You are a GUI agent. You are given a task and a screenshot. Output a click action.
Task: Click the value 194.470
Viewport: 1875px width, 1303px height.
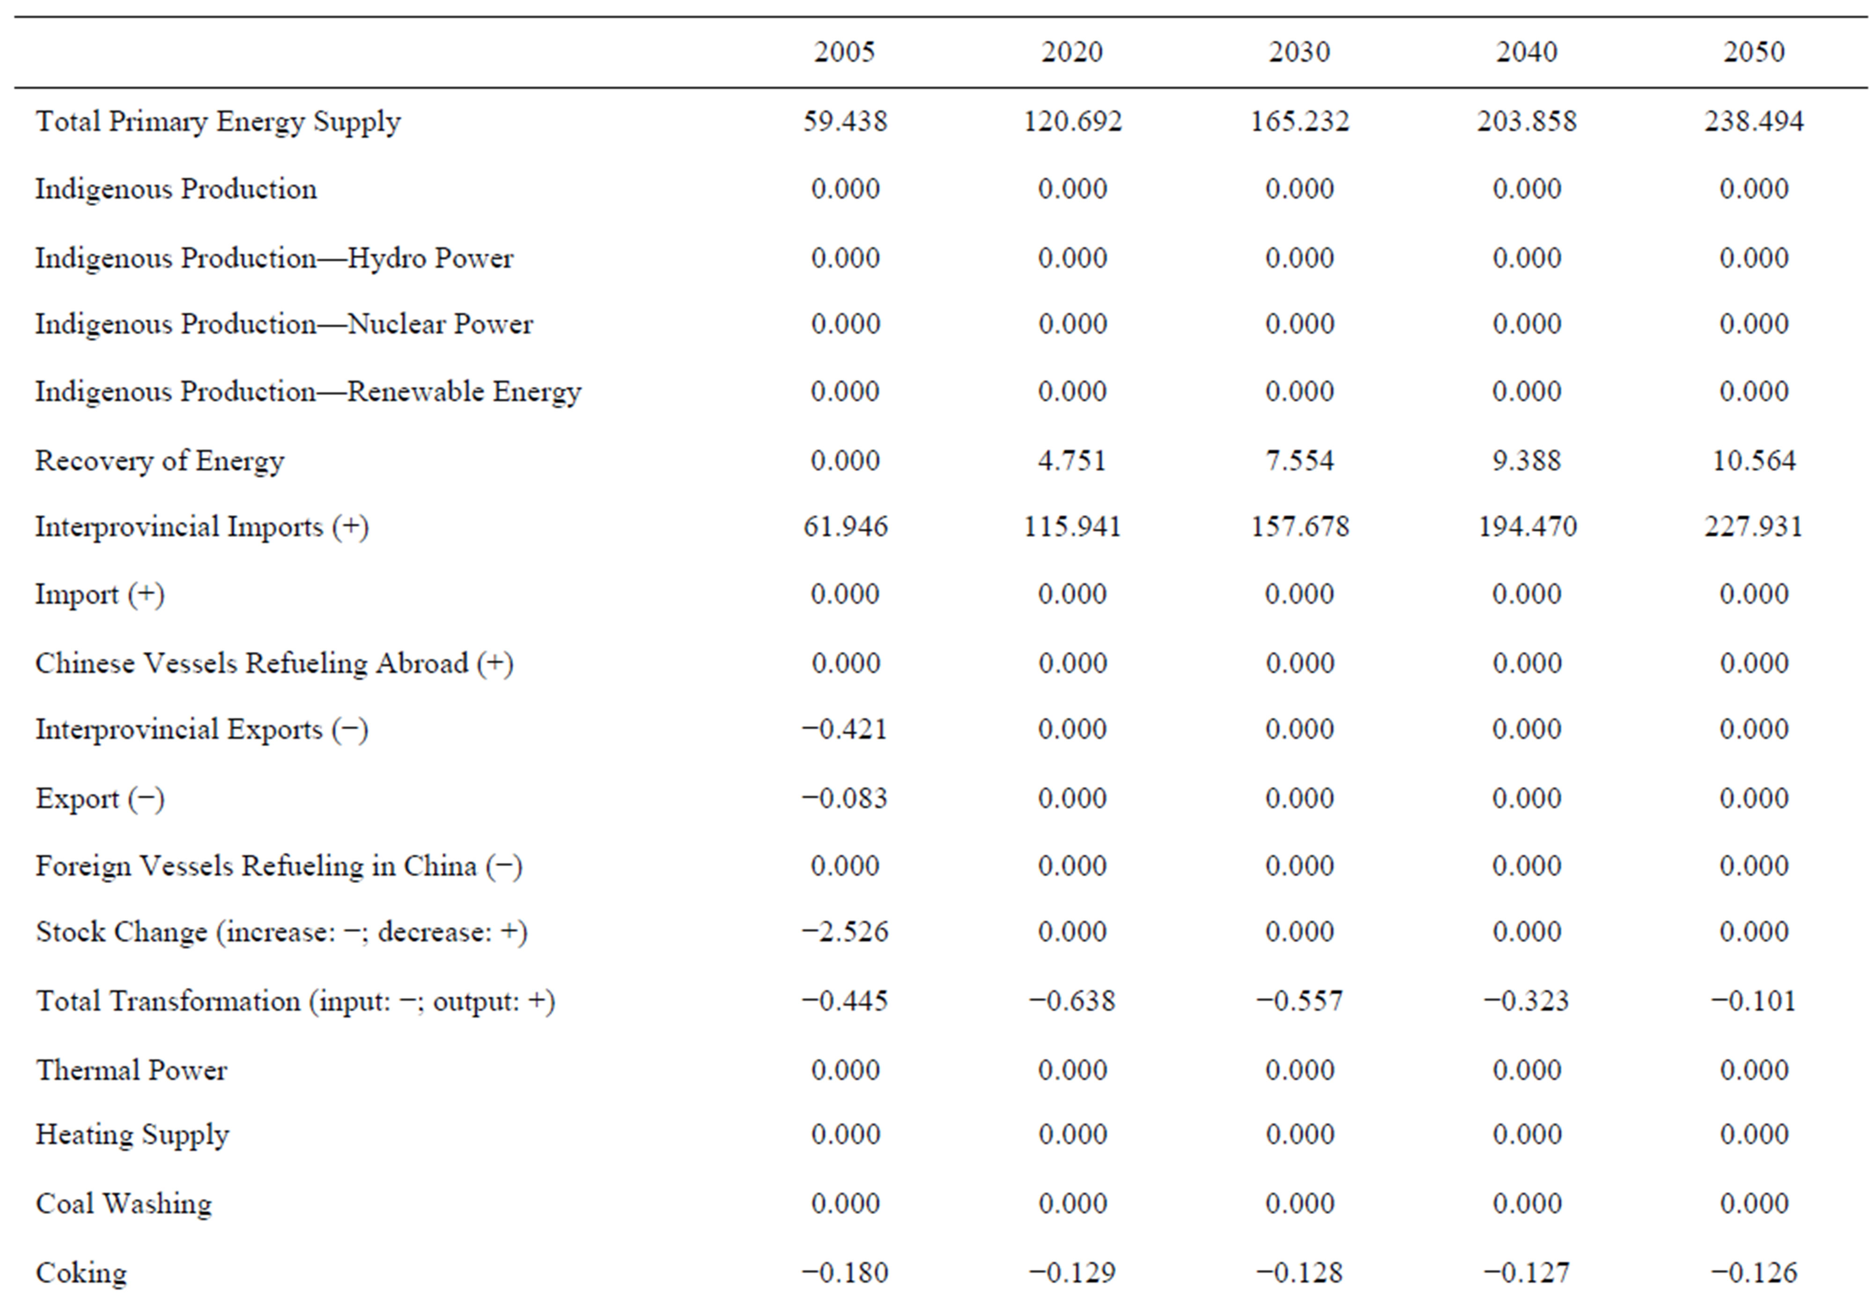(x=1527, y=527)
